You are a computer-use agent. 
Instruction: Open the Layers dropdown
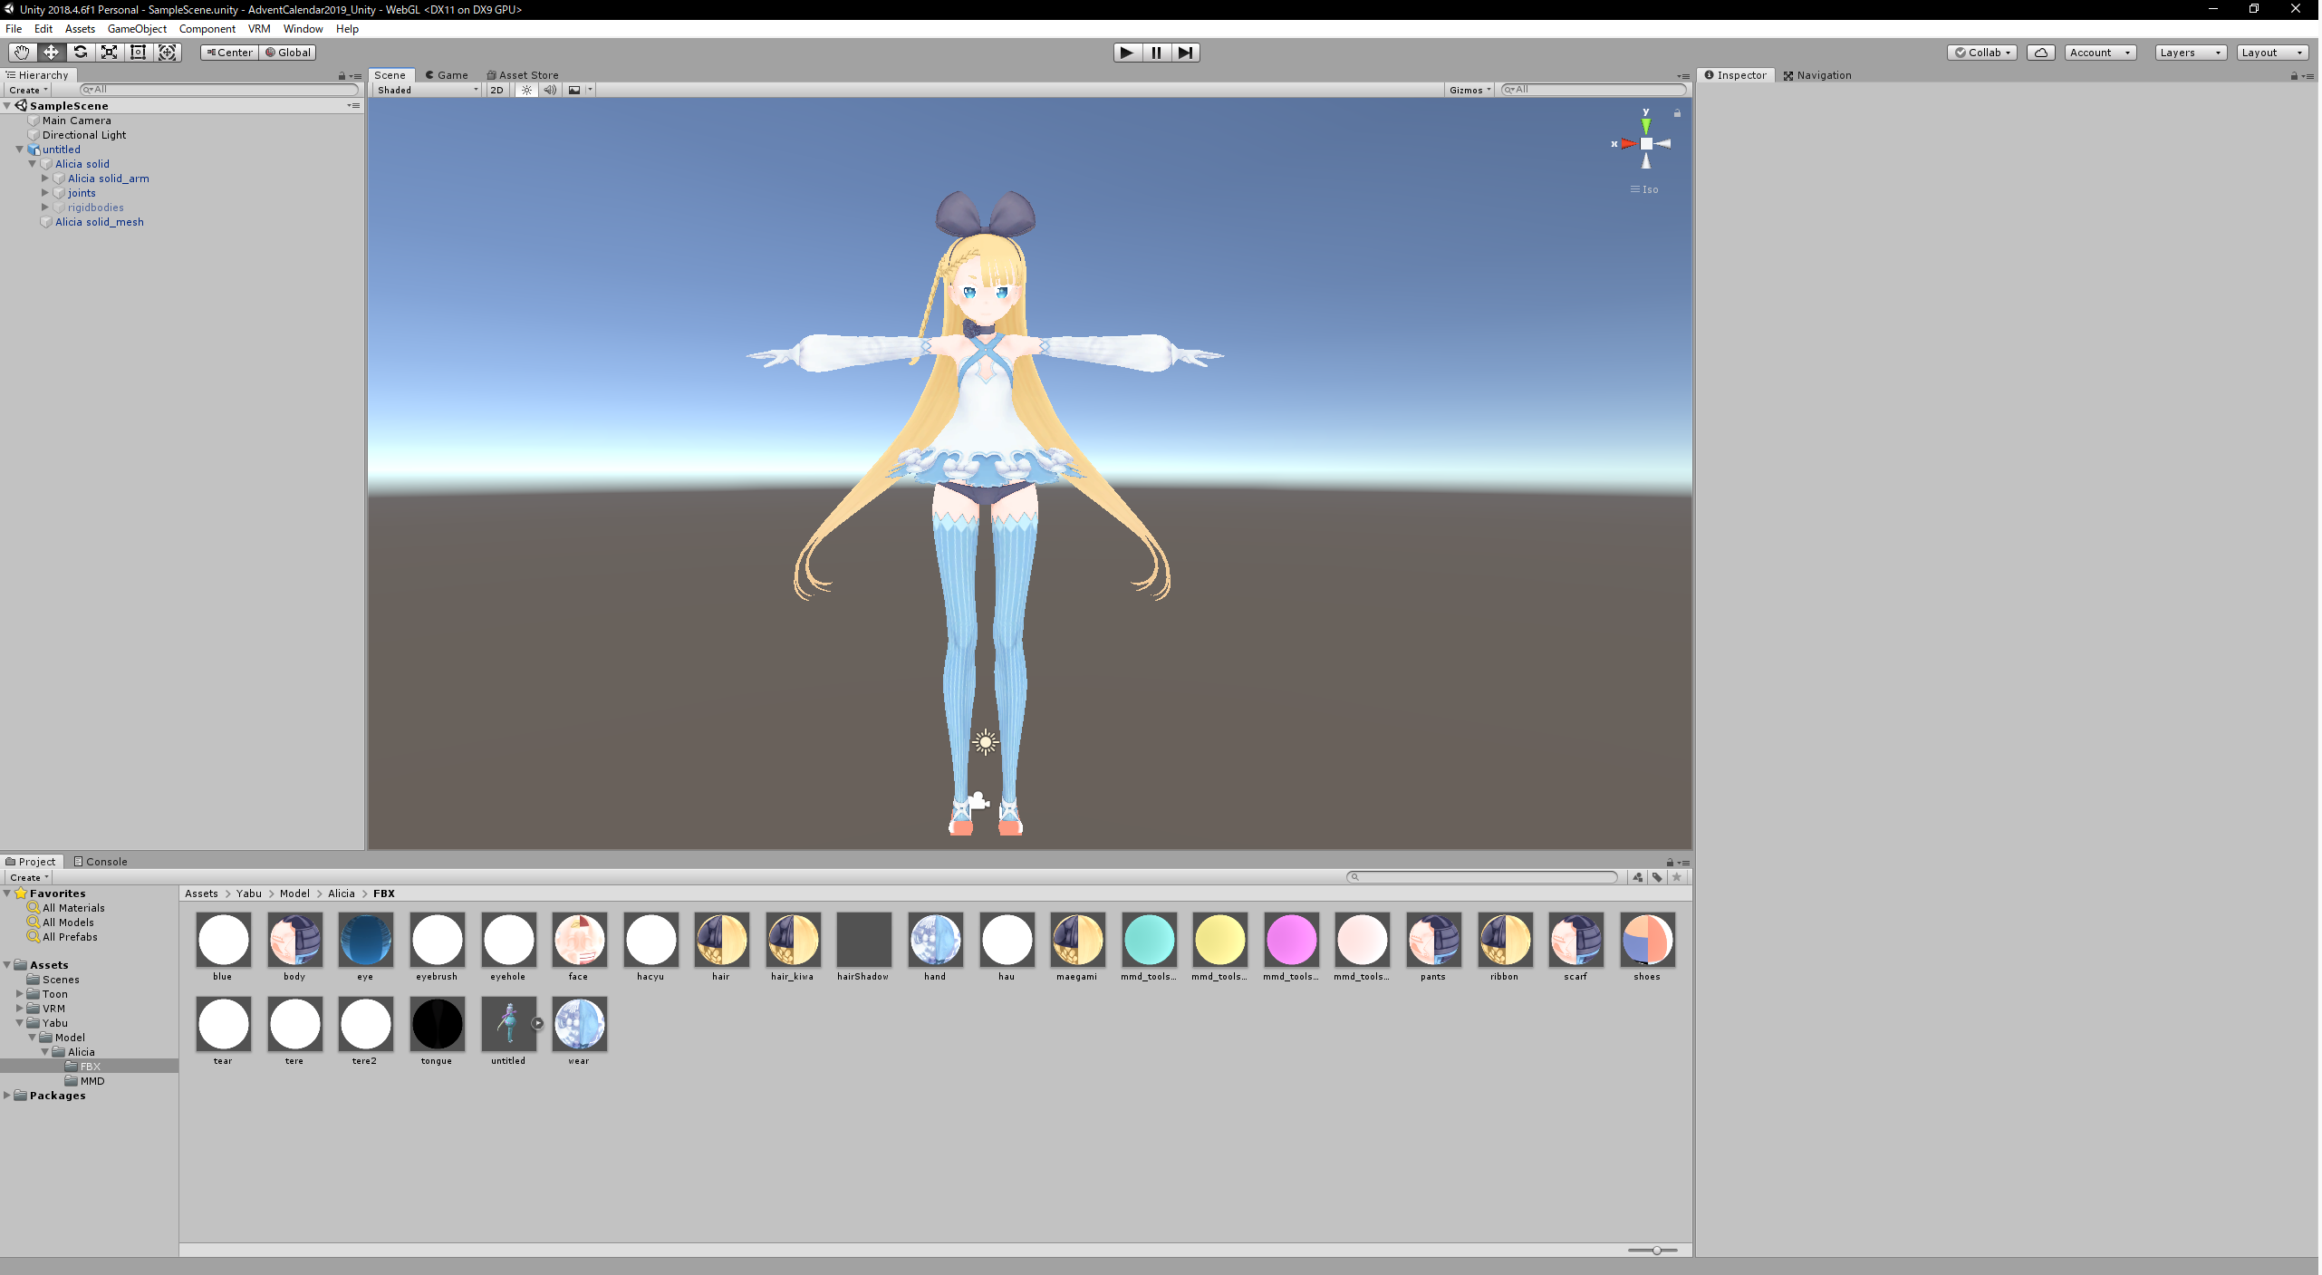2191,53
